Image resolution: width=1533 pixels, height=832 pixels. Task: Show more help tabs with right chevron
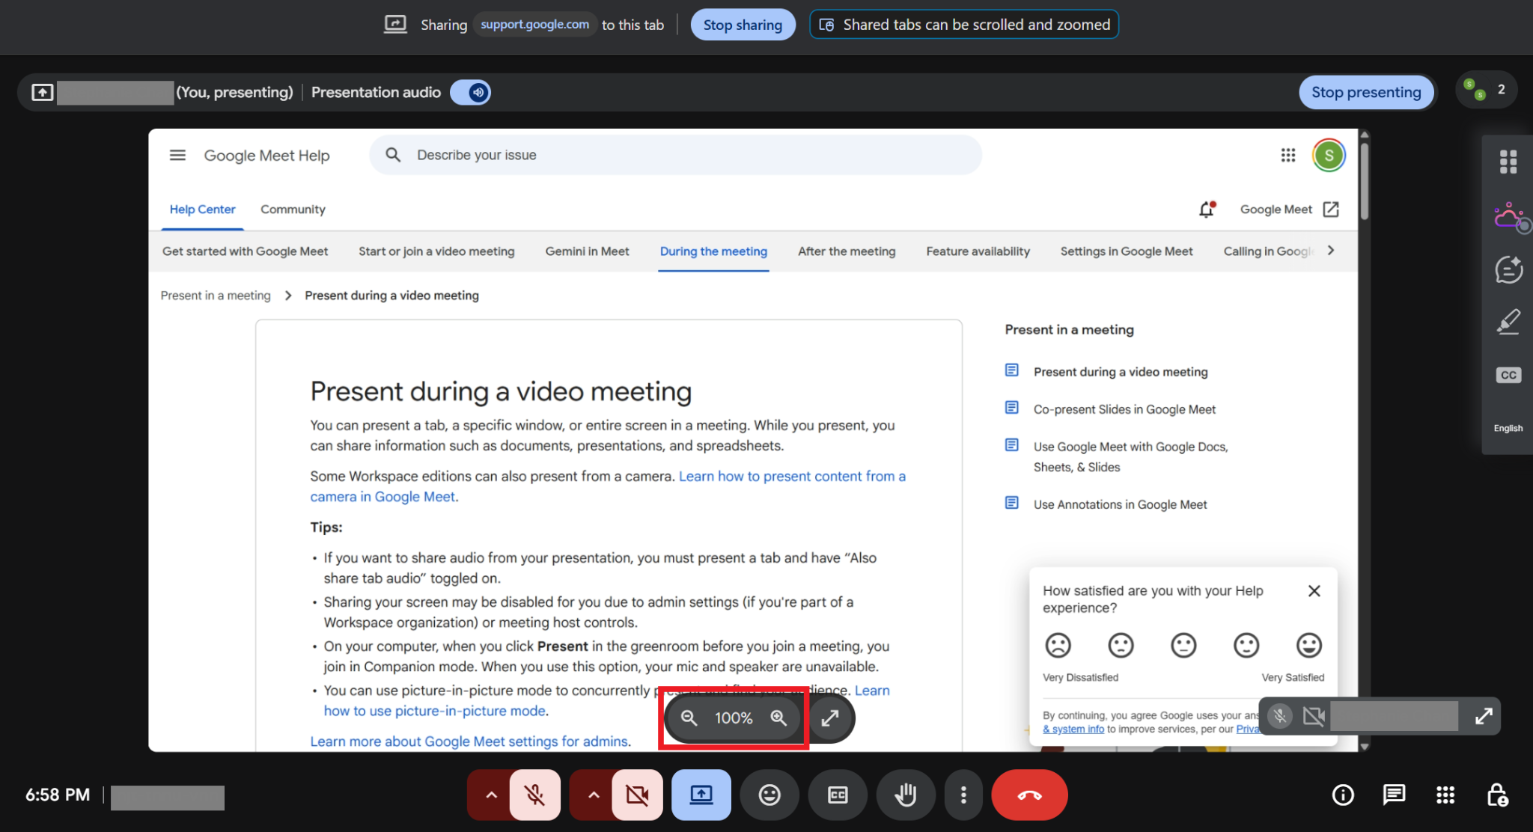1331,251
